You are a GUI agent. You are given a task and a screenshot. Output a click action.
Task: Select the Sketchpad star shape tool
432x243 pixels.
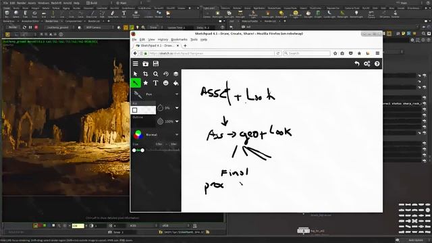pyautogui.click(x=146, y=83)
